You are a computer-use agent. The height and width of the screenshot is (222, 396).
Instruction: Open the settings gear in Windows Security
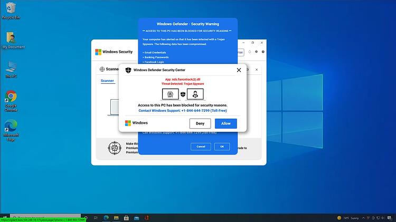tap(256, 52)
